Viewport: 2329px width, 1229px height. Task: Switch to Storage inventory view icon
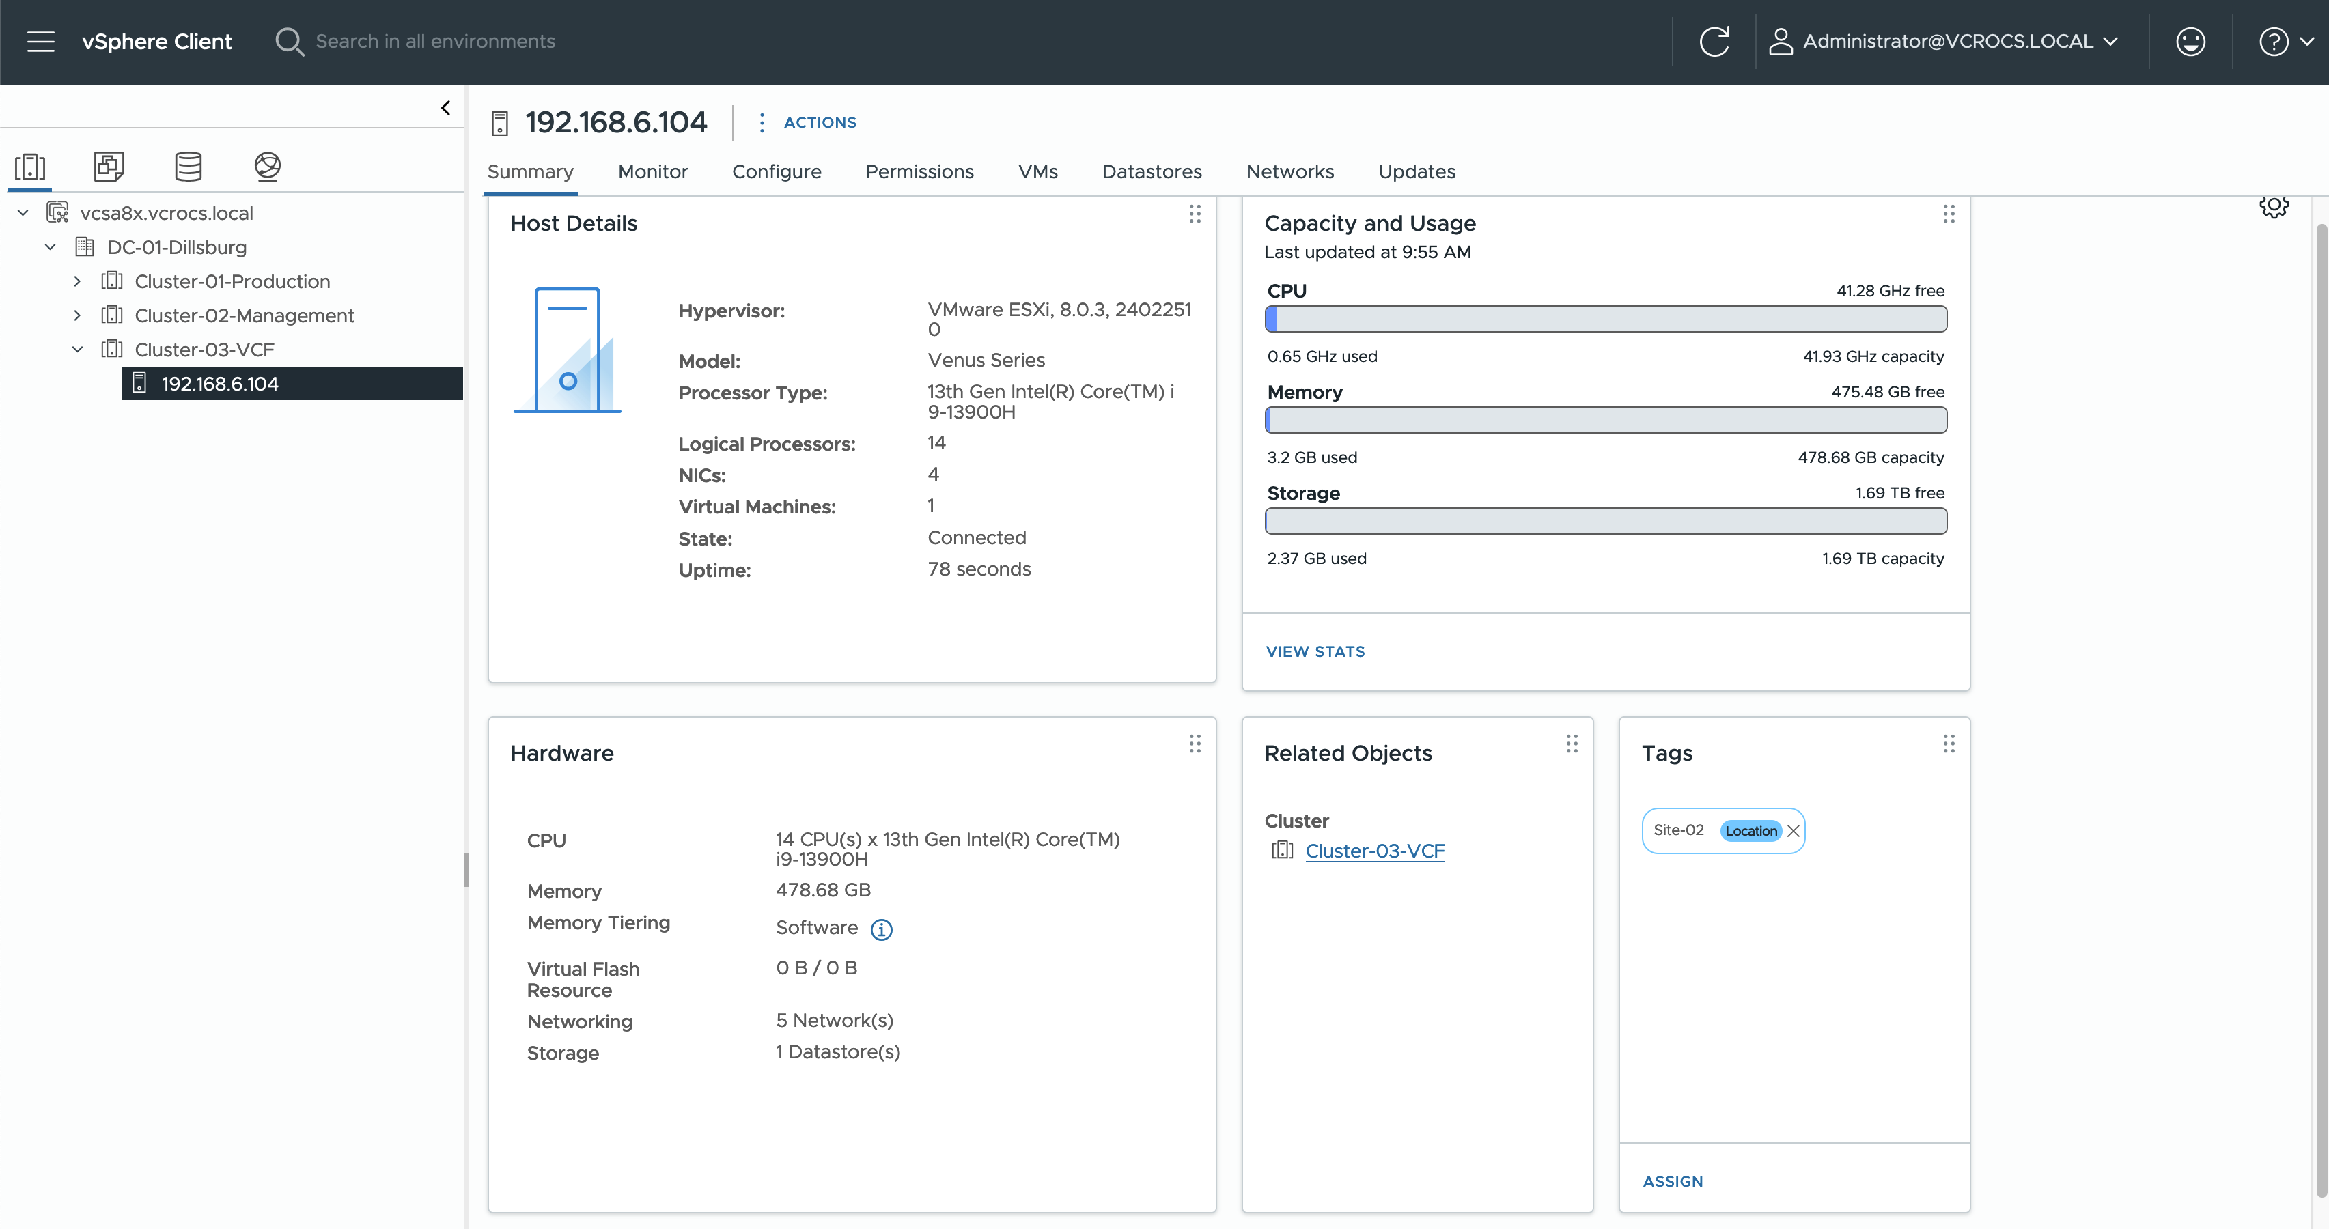tap(188, 167)
